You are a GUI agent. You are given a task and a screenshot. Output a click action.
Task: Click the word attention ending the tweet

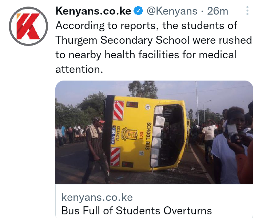[x=79, y=69]
